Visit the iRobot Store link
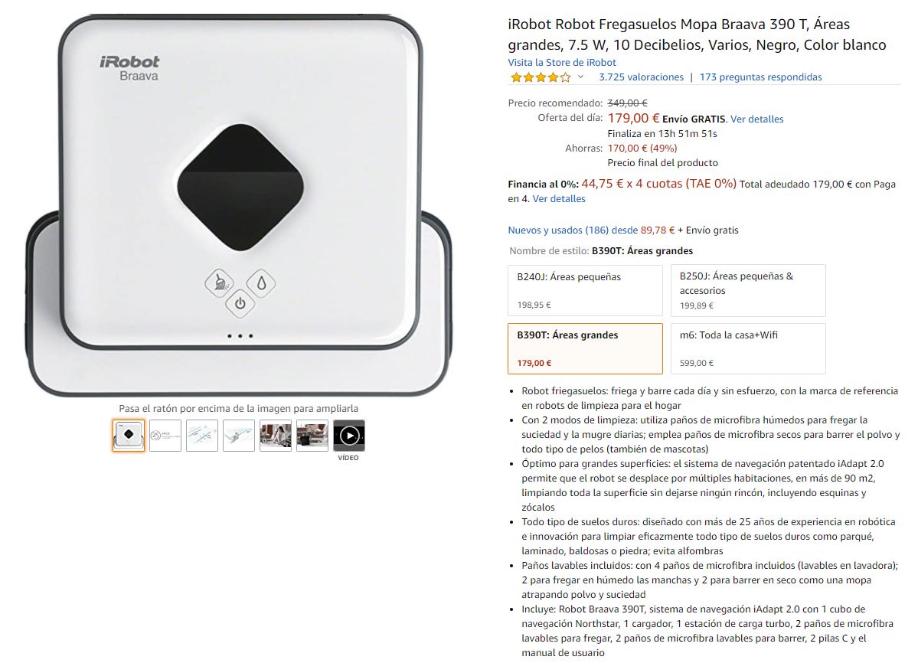918x663 pixels. tap(562, 63)
